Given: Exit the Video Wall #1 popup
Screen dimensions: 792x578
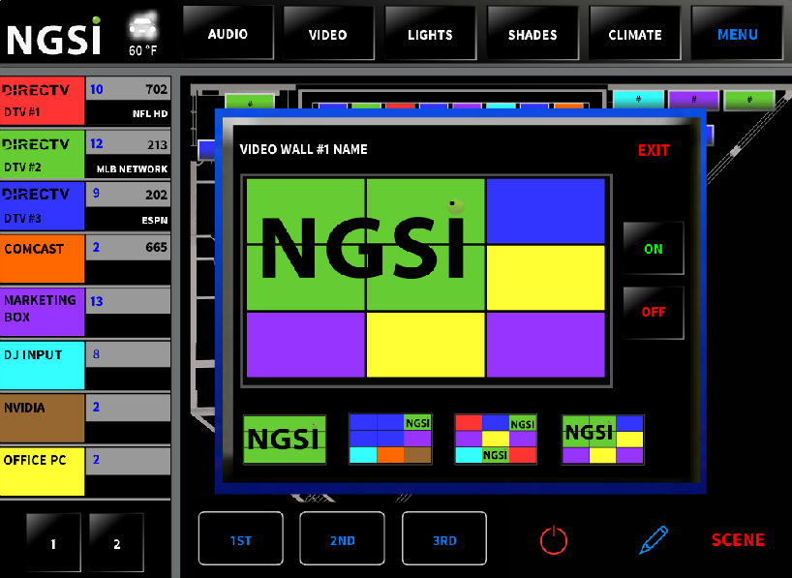Looking at the screenshot, I should [x=654, y=150].
